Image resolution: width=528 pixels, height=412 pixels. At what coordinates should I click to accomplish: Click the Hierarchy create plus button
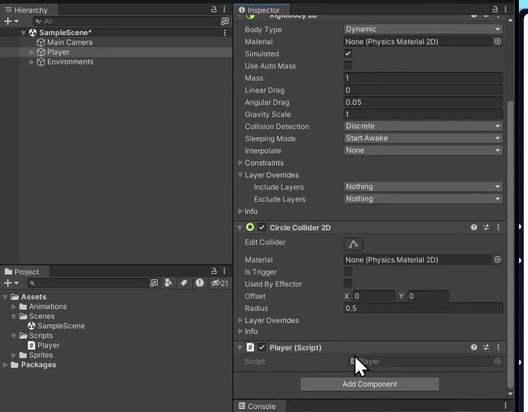pos(8,21)
